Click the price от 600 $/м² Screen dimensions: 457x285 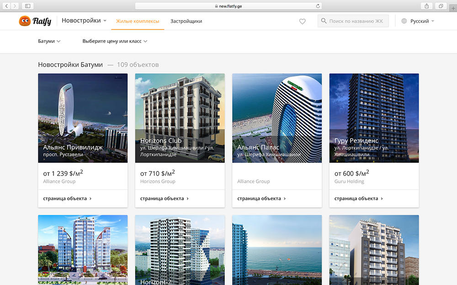click(x=351, y=173)
